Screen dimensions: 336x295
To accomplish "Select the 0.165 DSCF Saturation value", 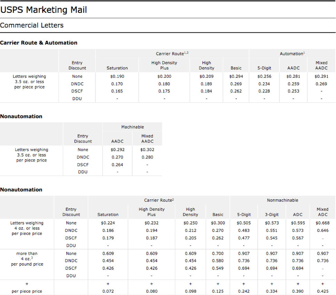I will tap(117, 91).
